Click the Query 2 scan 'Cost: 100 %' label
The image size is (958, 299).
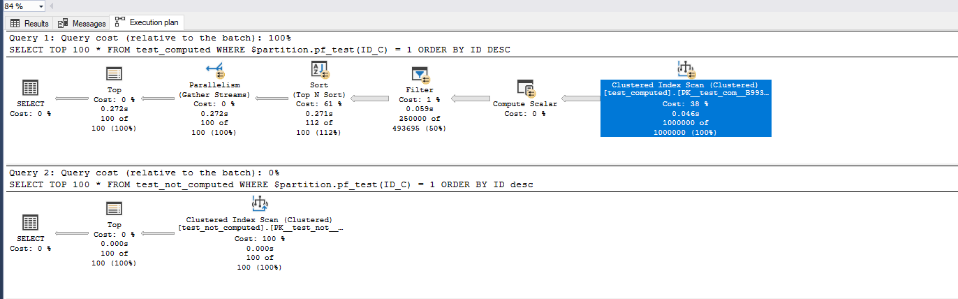259,238
